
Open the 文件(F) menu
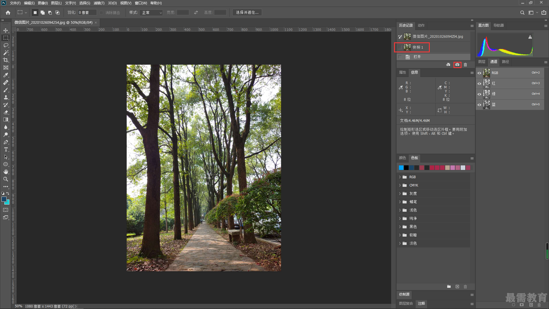click(15, 3)
